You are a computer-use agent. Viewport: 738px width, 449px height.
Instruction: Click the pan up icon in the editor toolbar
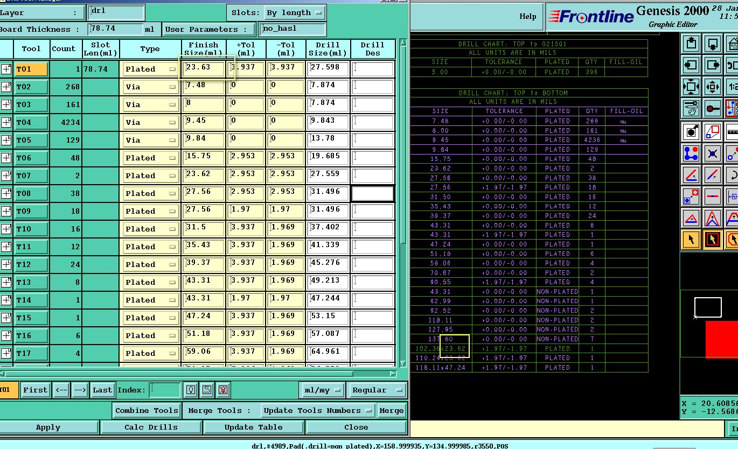point(691,44)
